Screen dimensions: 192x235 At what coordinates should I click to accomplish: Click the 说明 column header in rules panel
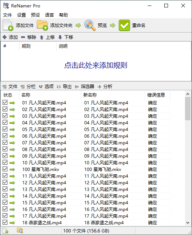coord(123,46)
